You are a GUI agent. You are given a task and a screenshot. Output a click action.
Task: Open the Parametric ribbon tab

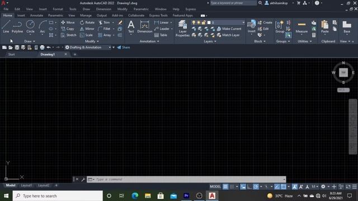pyautogui.click(x=55, y=16)
